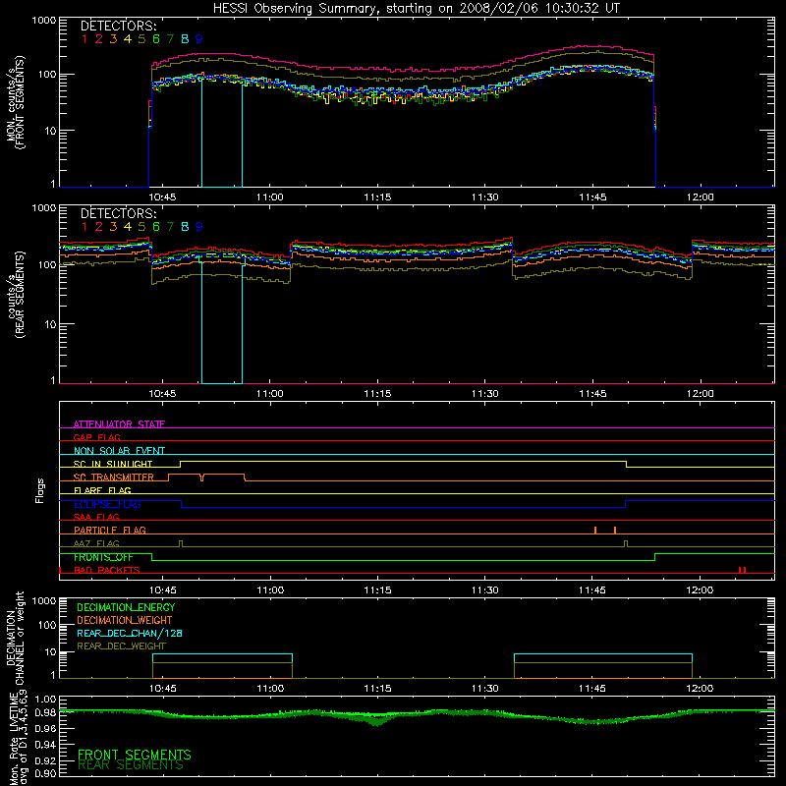Click the FLARE_FLAG label
The width and height of the screenshot is (786, 786).
tap(102, 490)
